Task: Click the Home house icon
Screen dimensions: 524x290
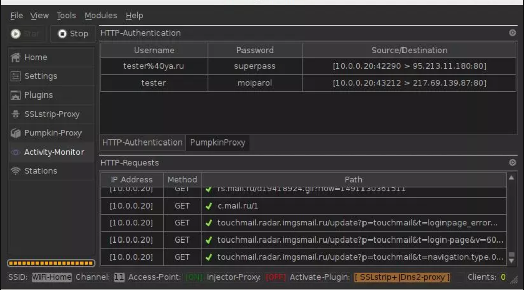Action: pos(15,57)
